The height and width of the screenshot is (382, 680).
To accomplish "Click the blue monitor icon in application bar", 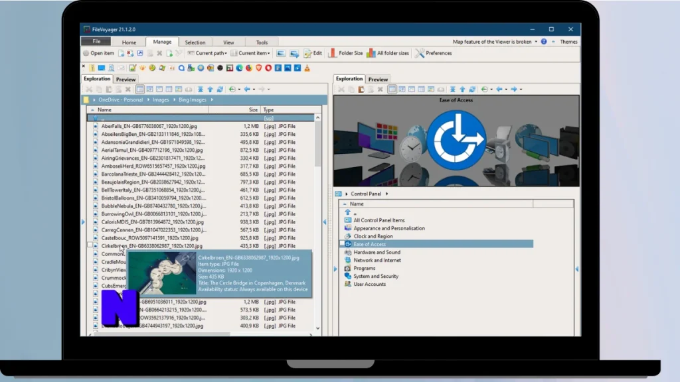I will 102,68.
